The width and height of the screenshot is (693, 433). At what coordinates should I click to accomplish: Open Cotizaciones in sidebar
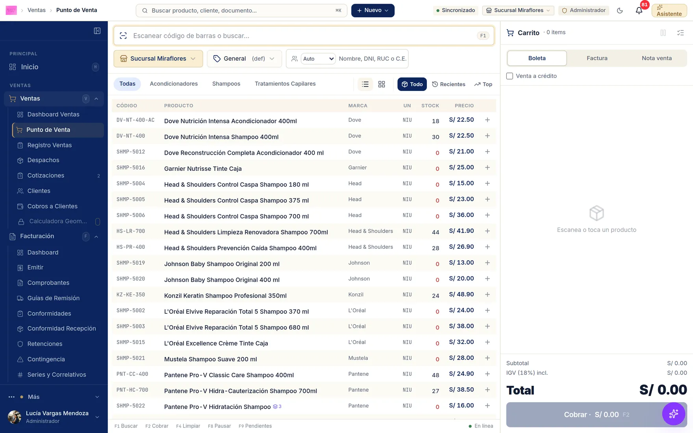(46, 176)
